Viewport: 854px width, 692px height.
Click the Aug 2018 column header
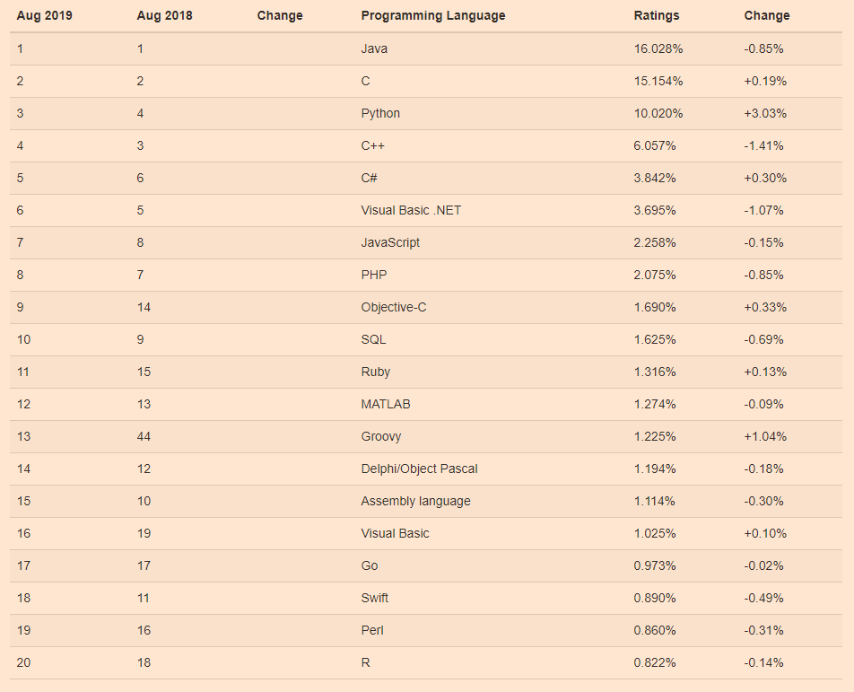(164, 15)
